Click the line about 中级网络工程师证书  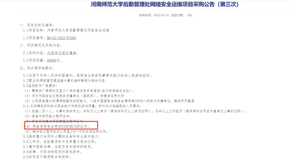coord(48,116)
